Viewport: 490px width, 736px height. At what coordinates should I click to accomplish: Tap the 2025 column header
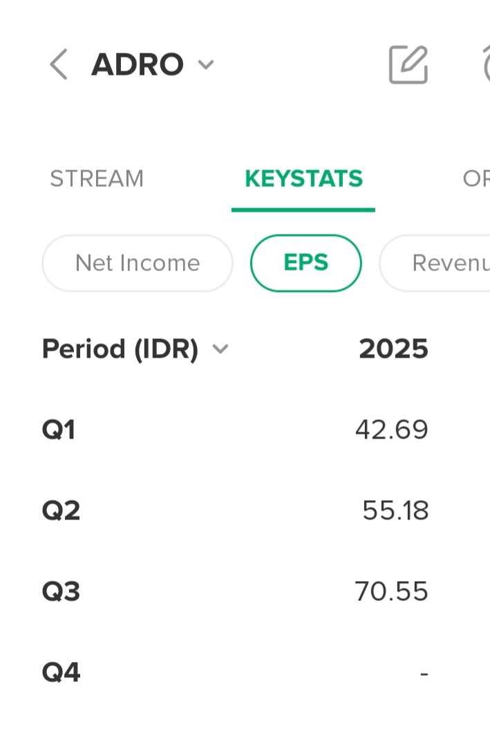[x=393, y=349]
